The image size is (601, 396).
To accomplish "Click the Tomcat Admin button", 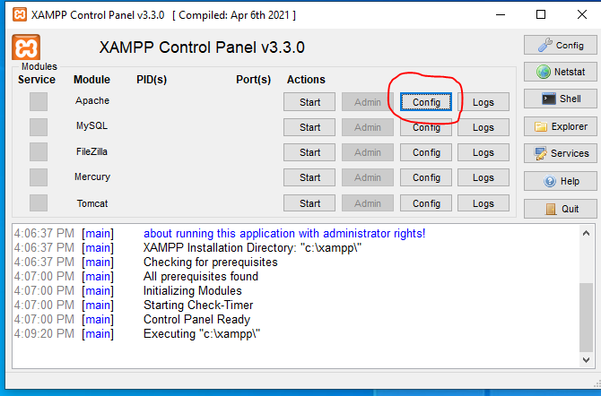I will coord(368,203).
